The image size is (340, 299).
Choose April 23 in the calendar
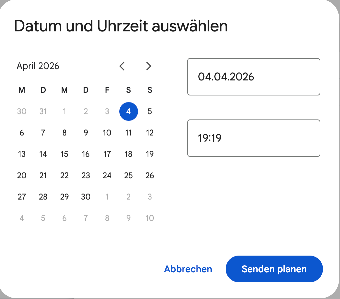tap(86, 176)
